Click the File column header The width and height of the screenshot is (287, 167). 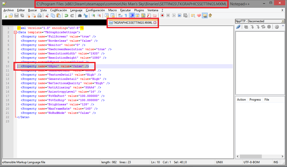point(267,100)
